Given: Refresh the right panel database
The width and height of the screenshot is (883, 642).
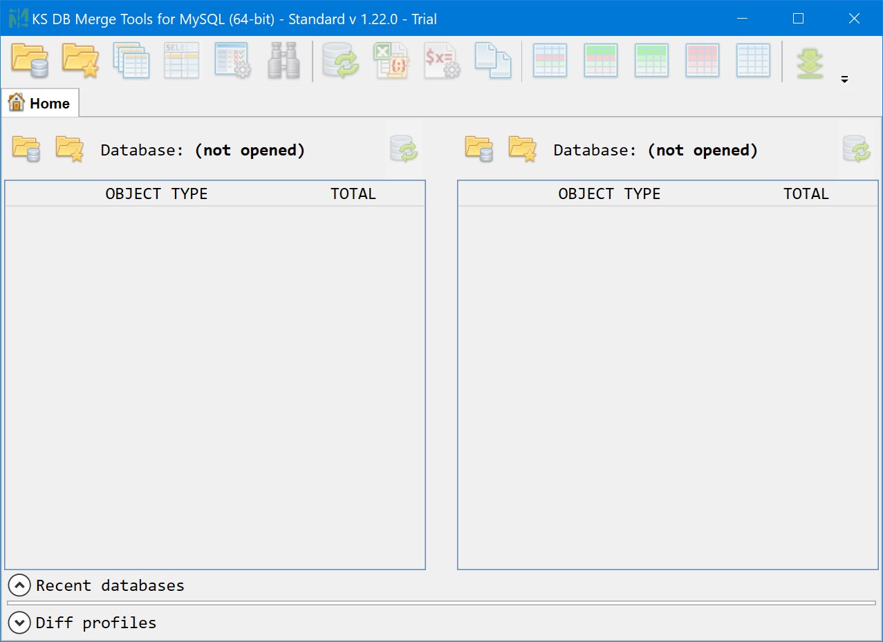Looking at the screenshot, I should tap(857, 149).
